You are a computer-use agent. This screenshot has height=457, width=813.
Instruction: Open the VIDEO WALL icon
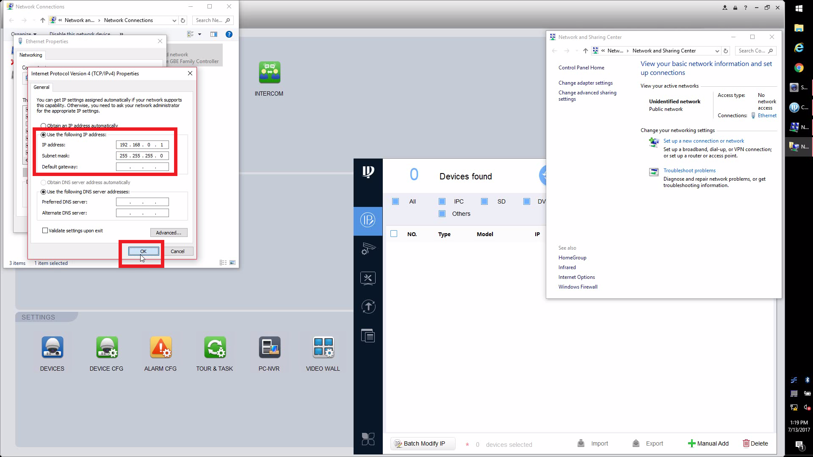[x=323, y=348]
